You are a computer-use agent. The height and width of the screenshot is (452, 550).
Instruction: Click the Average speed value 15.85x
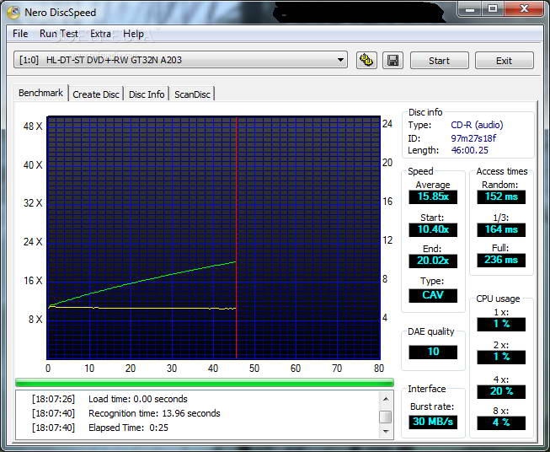tap(433, 196)
